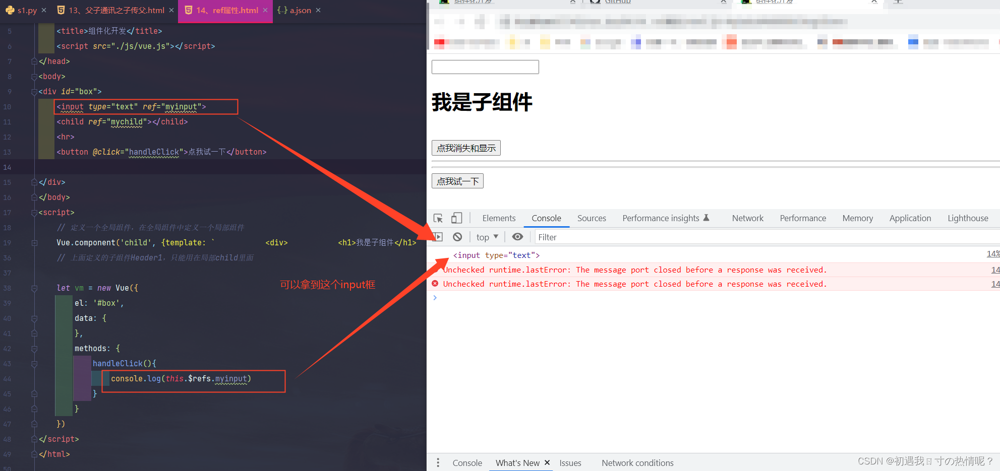The width and height of the screenshot is (1000, 471).
Task: Click the red error icon on the second runtime.lastError row
Action: 435,284
